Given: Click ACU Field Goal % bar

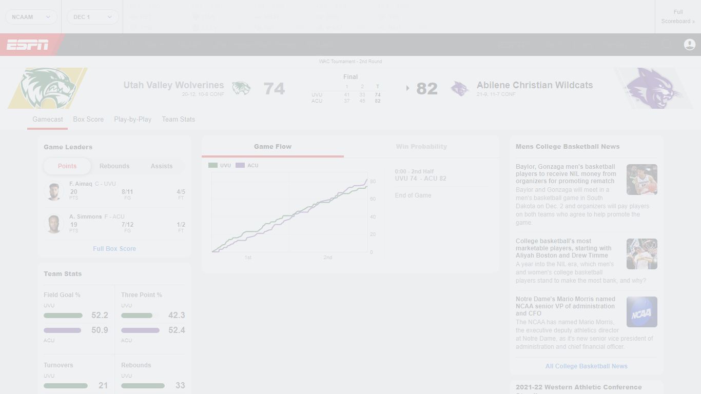Looking at the screenshot, I should 63,330.
